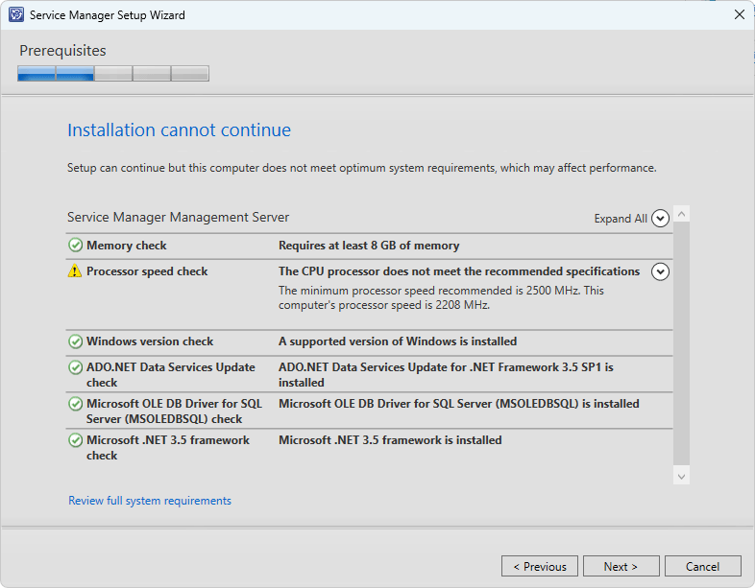Image resolution: width=755 pixels, height=588 pixels.
Task: Go back with the Previous button
Action: click(540, 566)
